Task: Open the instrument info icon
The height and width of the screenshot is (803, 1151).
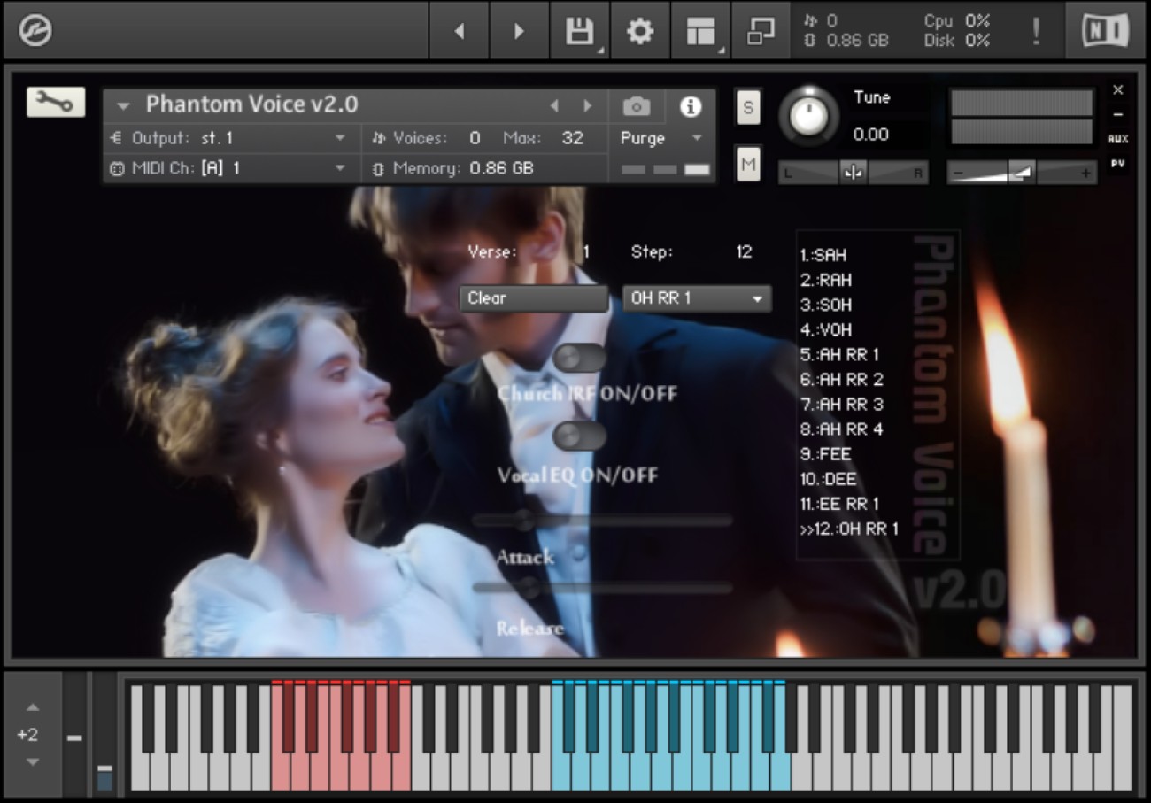Action: point(691,106)
